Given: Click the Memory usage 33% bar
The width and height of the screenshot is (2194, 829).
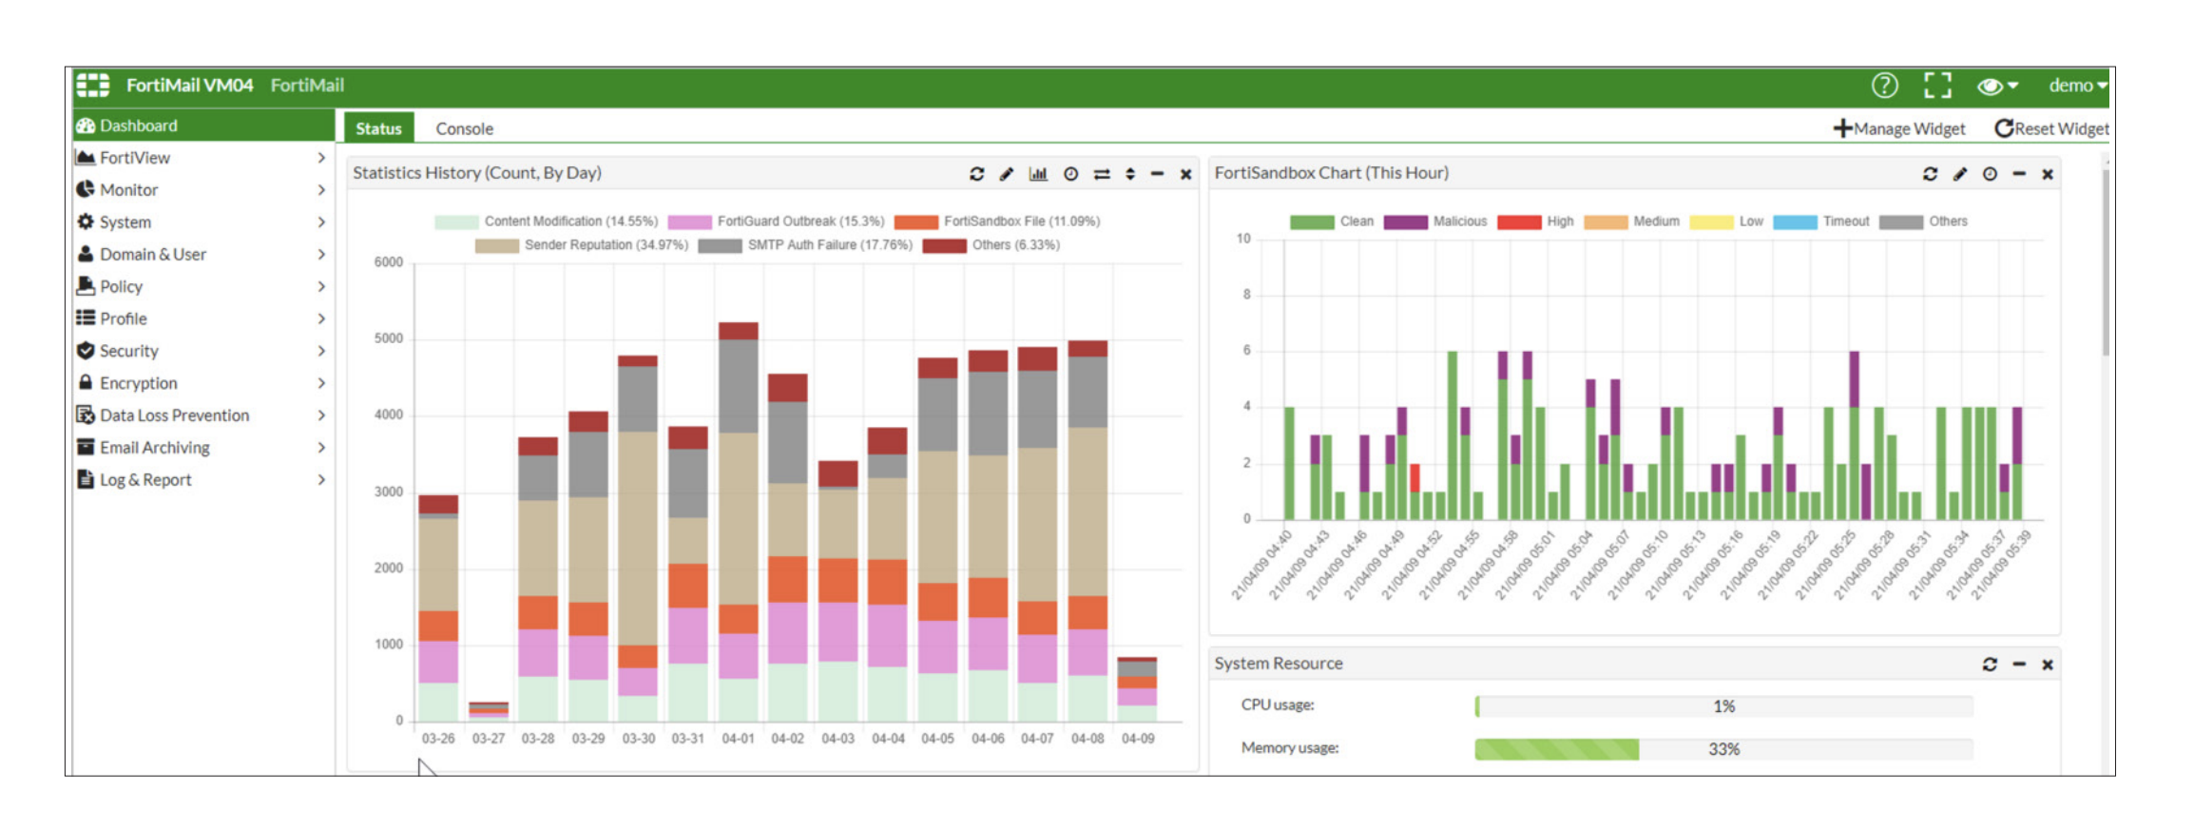Looking at the screenshot, I should click(x=1723, y=749).
